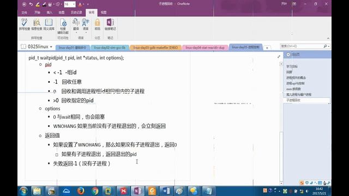Click the waitpid function prototype line
The height and width of the screenshot is (196, 349).
76,58
